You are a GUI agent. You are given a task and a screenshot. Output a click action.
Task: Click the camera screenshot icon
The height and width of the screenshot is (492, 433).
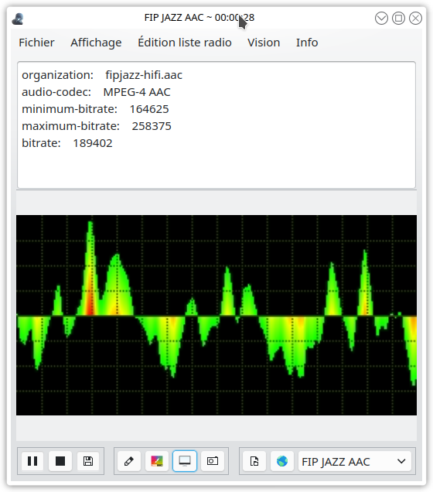213,461
